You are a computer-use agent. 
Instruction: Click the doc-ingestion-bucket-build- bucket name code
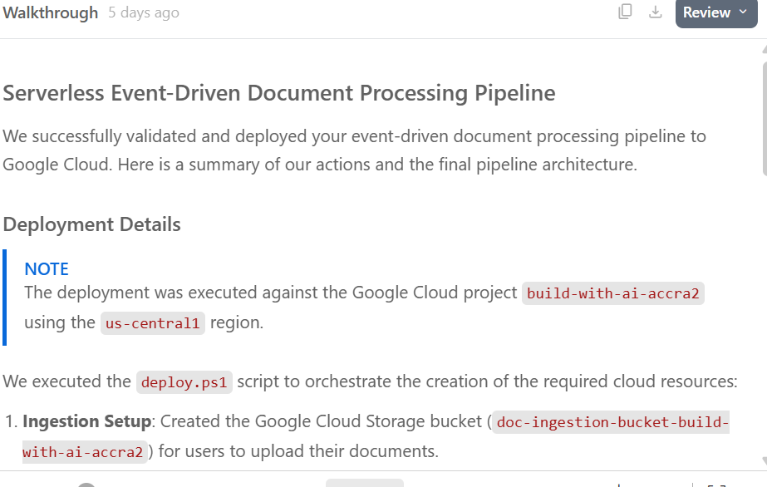coord(612,422)
